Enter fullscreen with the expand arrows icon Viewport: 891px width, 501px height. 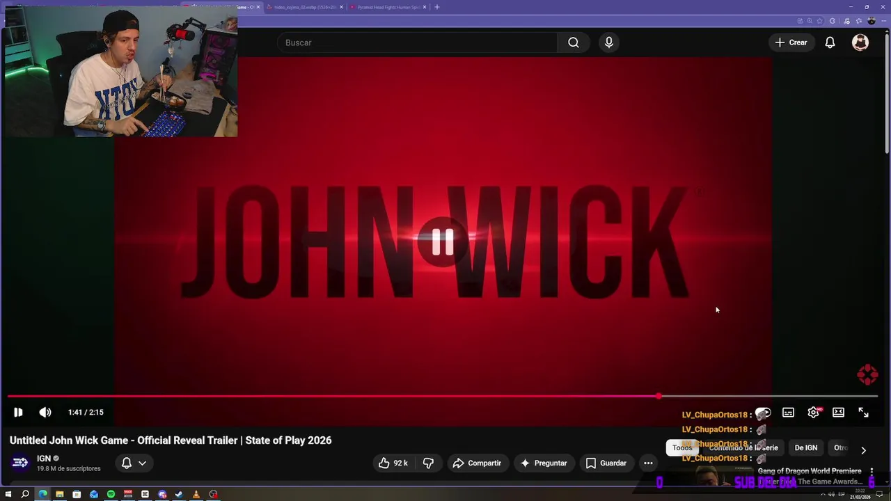tap(863, 413)
